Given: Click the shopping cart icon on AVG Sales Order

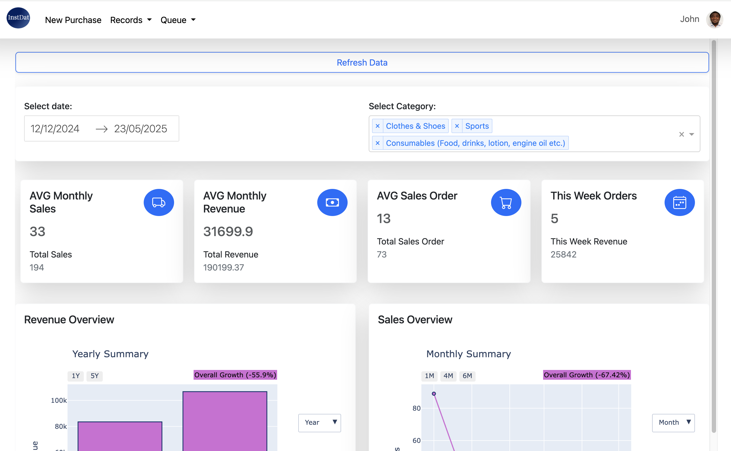Looking at the screenshot, I should 506,202.
